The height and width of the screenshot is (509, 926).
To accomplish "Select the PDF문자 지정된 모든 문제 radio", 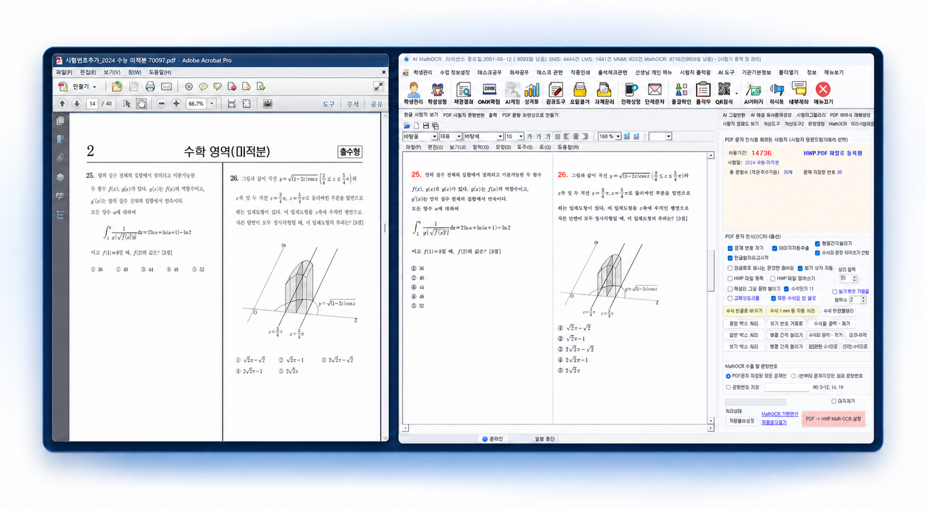I will point(728,376).
